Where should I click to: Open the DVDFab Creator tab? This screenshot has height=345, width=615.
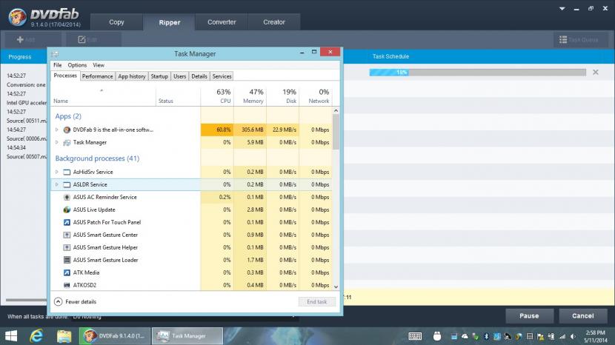pos(274,22)
